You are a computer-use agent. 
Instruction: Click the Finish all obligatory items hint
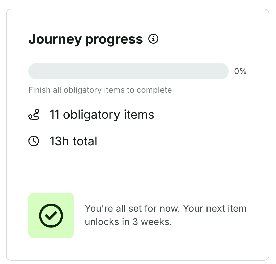(x=100, y=90)
